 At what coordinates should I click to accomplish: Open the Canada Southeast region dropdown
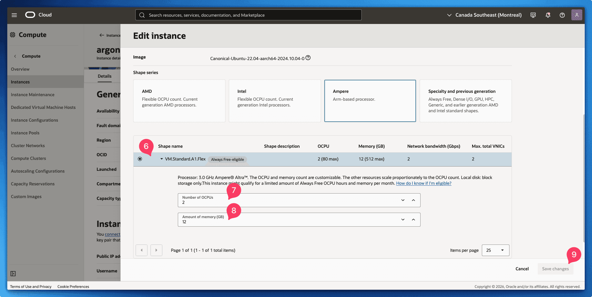click(484, 15)
